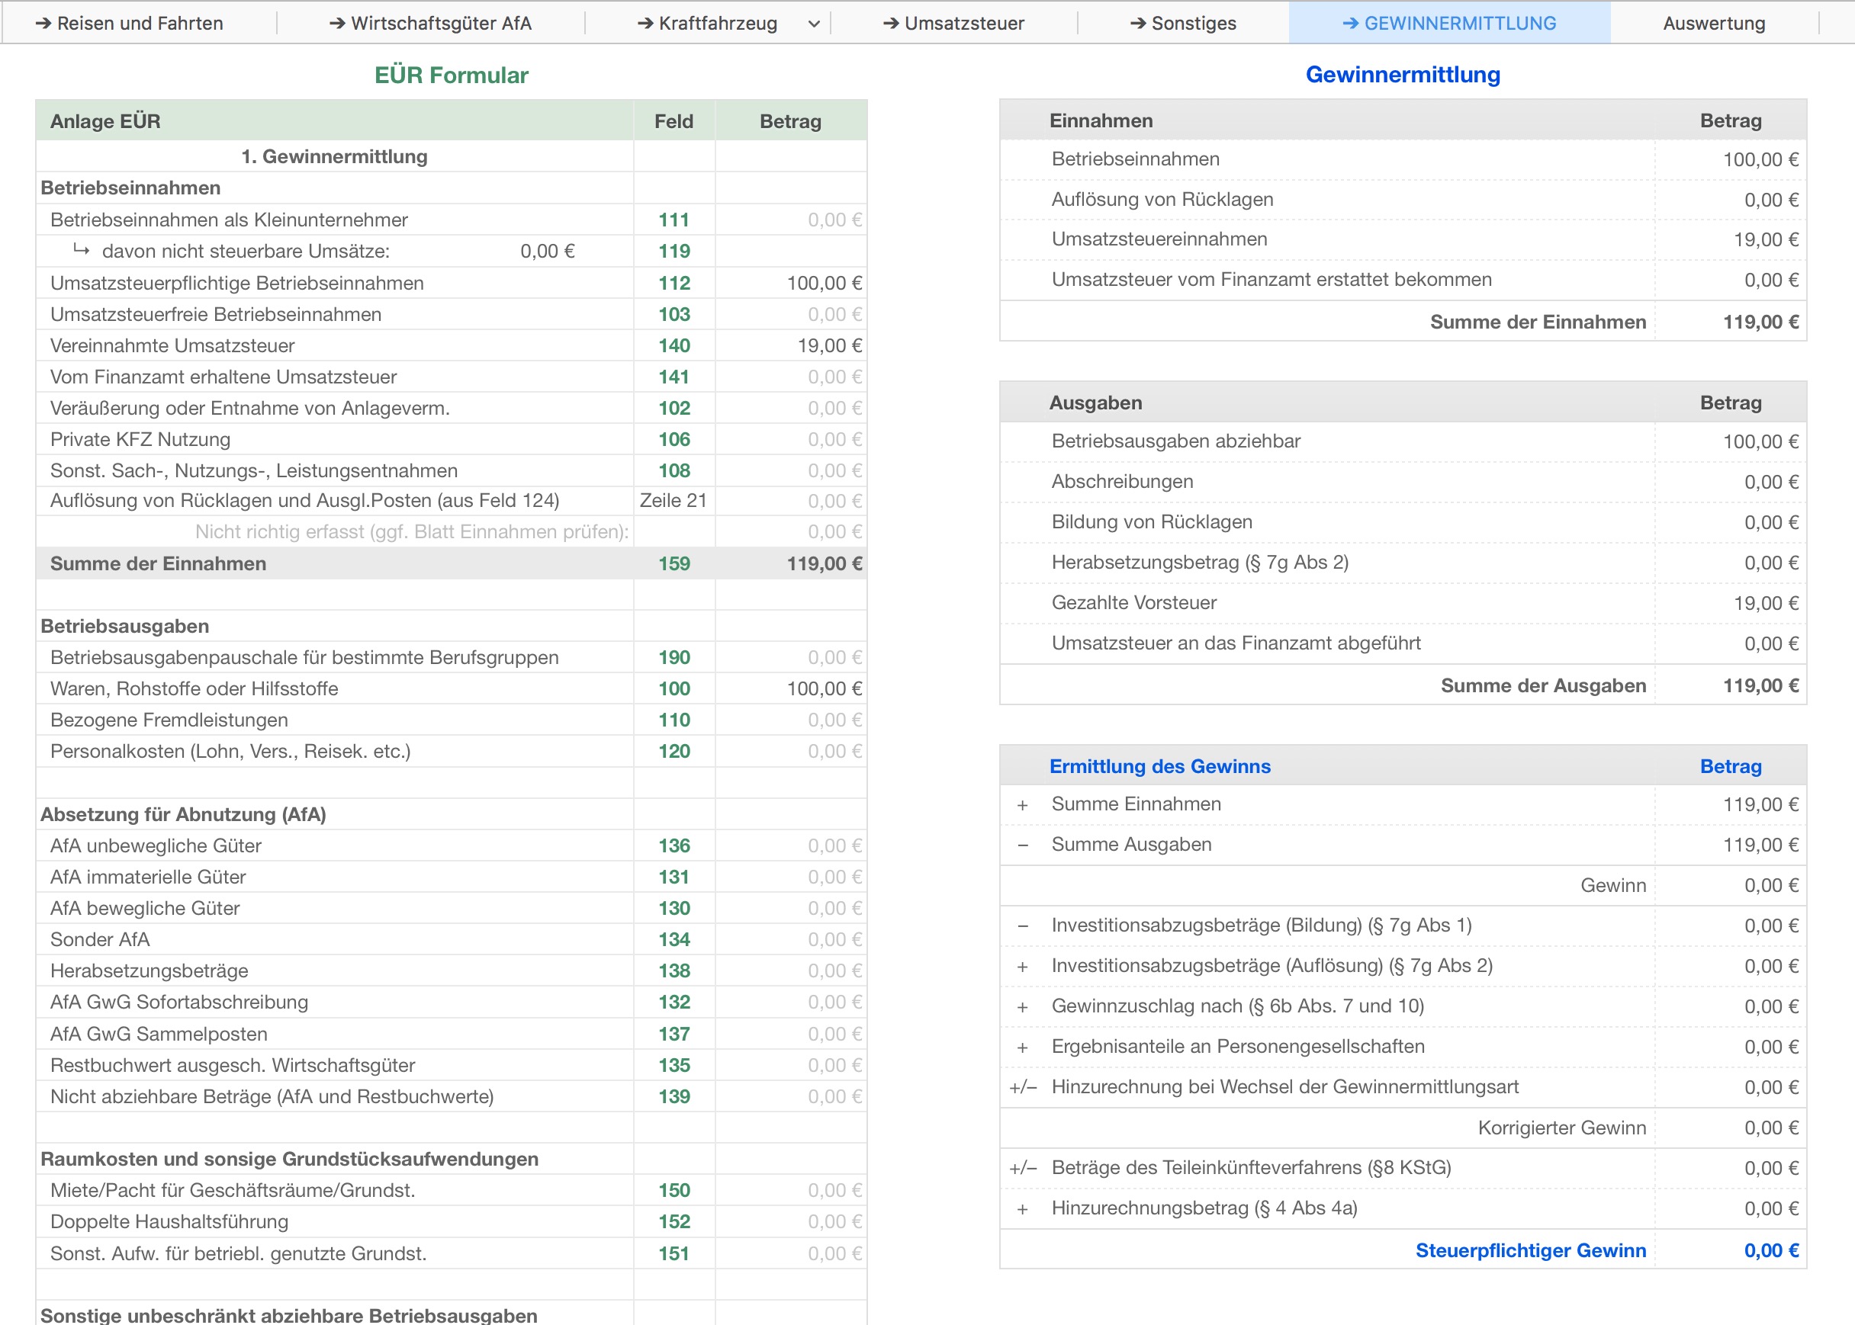
Task: Open the Auswertung tab
Action: coord(1713,23)
